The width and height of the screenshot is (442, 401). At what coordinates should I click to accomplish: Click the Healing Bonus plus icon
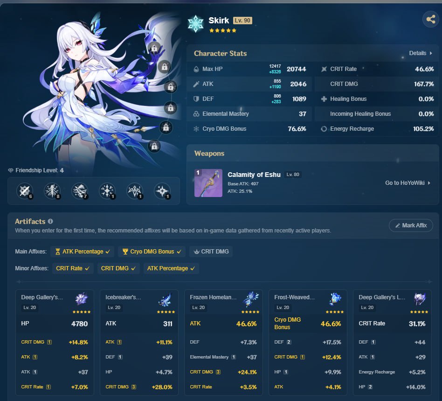[x=324, y=99]
